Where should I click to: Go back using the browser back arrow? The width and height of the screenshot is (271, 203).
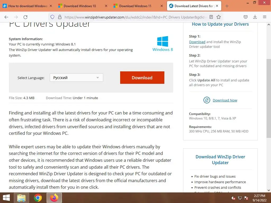6,17
